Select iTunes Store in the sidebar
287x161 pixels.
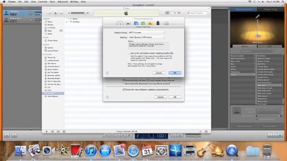click(x=52, y=41)
